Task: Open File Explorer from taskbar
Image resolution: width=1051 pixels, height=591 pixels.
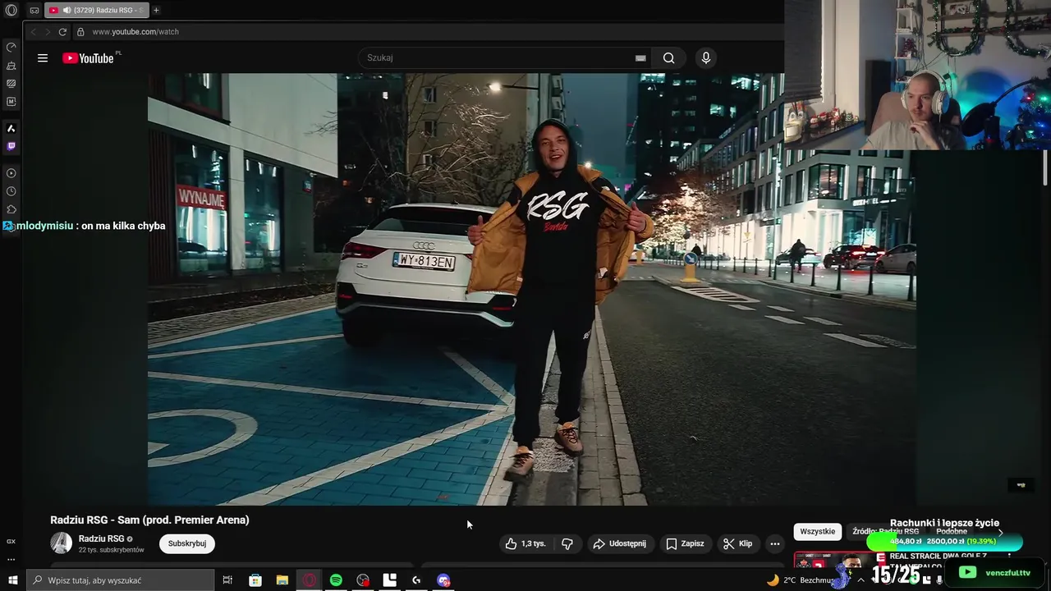Action: tap(282, 580)
